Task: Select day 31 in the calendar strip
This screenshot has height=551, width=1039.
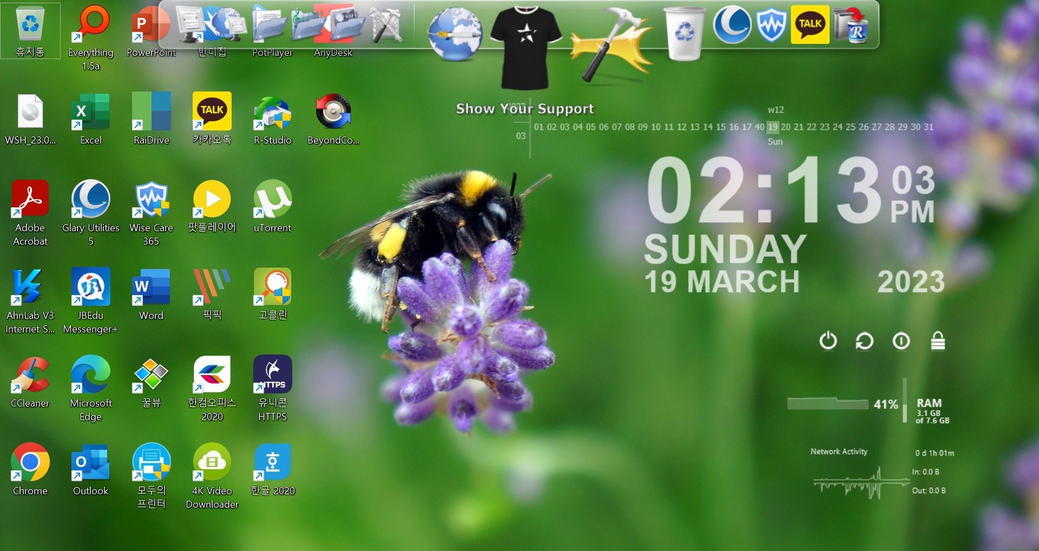Action: pyautogui.click(x=929, y=127)
